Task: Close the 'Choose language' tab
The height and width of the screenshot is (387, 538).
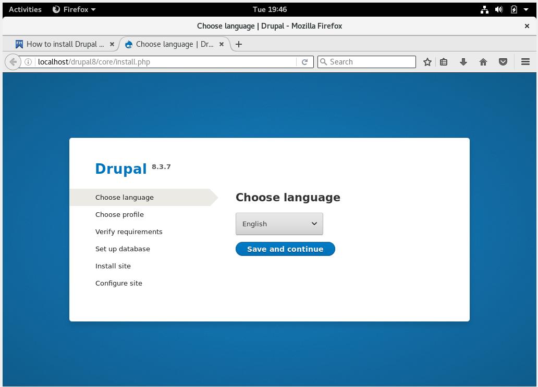Action: tap(222, 44)
